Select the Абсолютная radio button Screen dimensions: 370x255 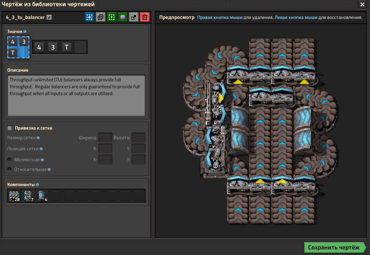[9, 160]
